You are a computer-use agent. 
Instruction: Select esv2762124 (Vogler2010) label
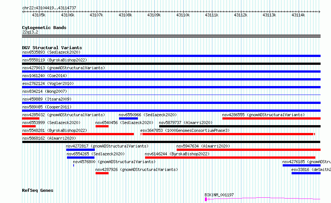click(x=48, y=83)
